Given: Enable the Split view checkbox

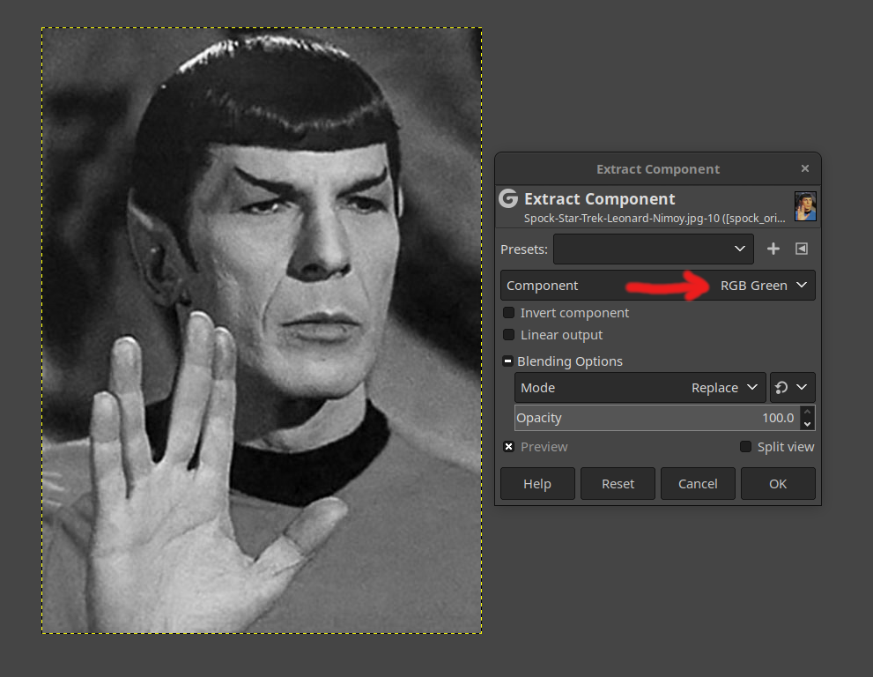Looking at the screenshot, I should [745, 447].
